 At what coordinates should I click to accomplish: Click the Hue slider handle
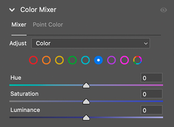86,85
